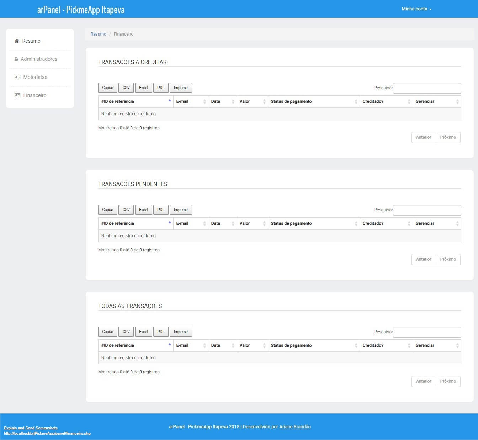
Task: Click Gerenciar sort arrows in 'Transações pendentes'
Action: click(457, 224)
